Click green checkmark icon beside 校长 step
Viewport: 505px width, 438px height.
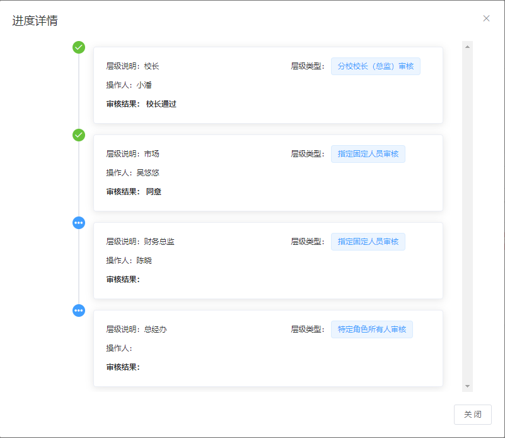79,47
